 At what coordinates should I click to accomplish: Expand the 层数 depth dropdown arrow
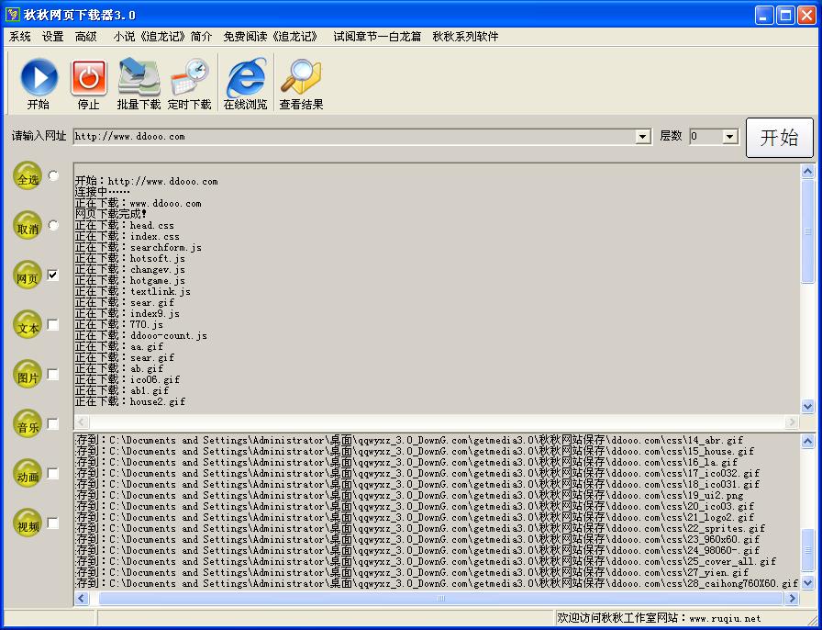(729, 137)
